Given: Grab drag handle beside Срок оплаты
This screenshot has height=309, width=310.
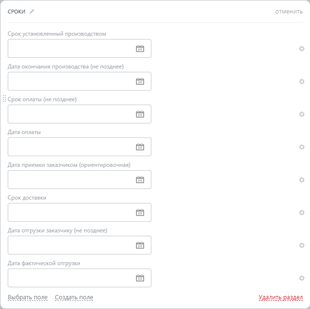Looking at the screenshot, I should (x=4, y=99).
